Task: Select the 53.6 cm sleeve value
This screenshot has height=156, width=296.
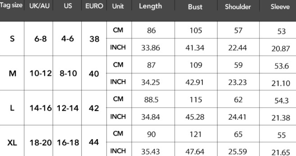Action: pyautogui.click(x=281, y=67)
